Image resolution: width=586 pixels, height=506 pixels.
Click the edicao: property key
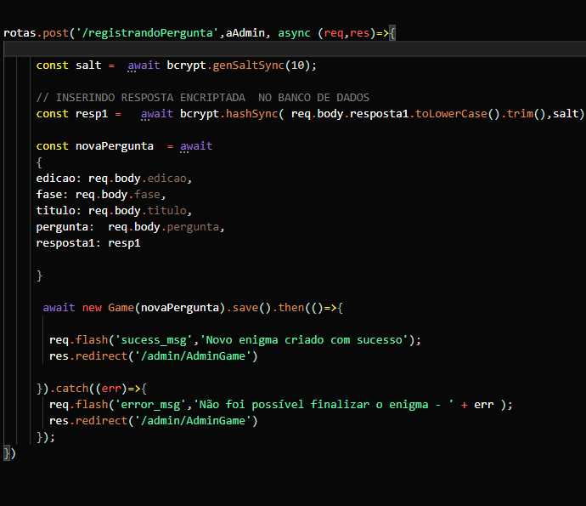(x=59, y=179)
